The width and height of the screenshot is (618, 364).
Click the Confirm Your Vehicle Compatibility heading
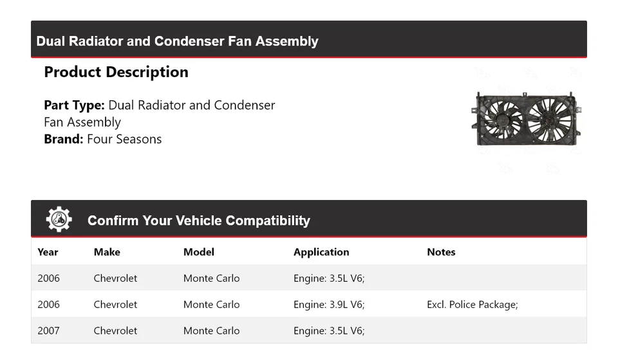198,221
